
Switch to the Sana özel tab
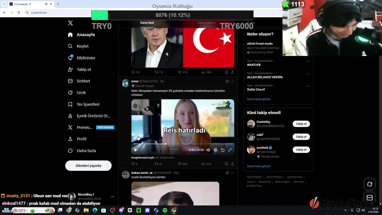pyautogui.click(x=147, y=23)
